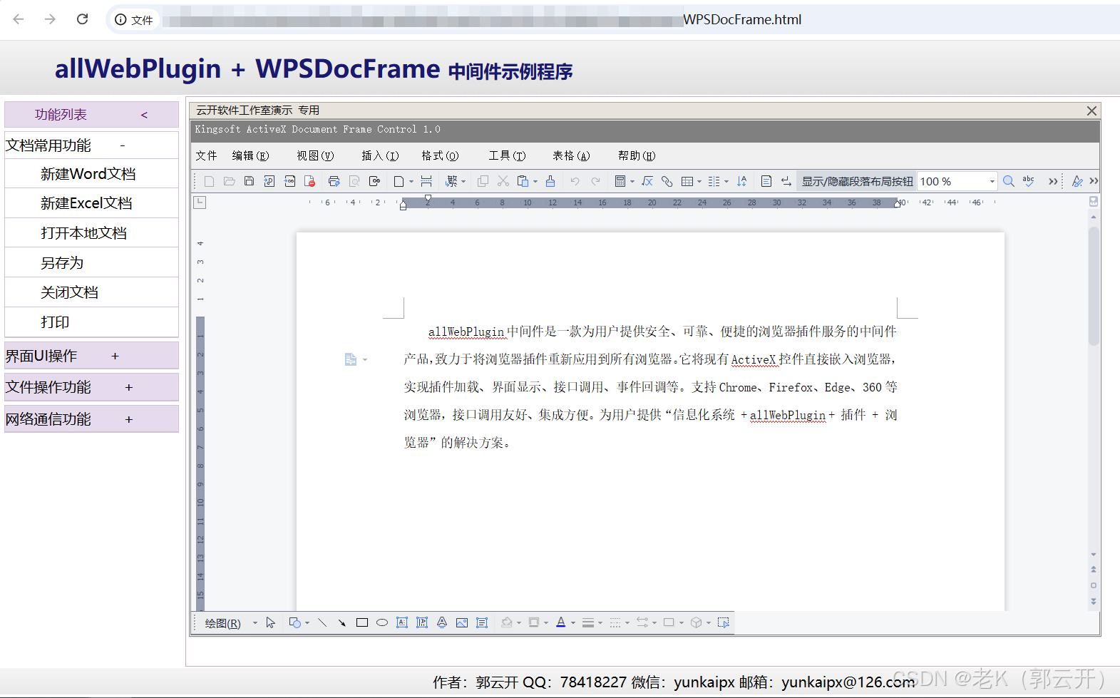Click the Redo arrow icon
This screenshot has height=698, width=1120.
point(595,181)
